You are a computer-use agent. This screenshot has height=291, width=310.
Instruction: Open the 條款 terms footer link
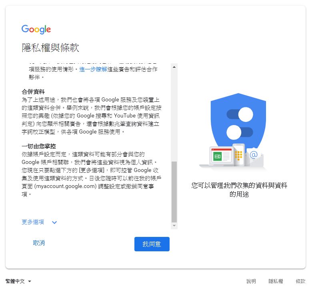click(300, 281)
